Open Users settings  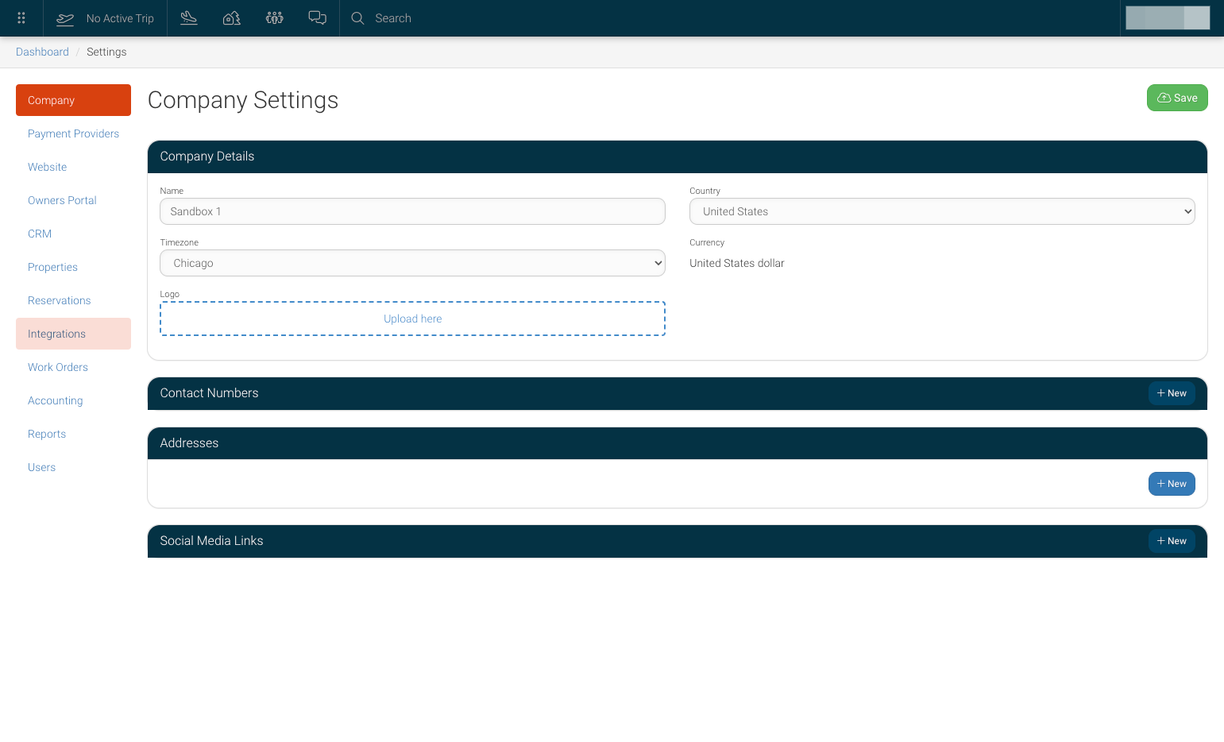point(73,467)
